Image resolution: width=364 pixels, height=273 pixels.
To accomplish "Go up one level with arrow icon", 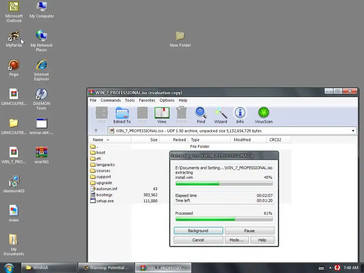I will click(96, 131).
